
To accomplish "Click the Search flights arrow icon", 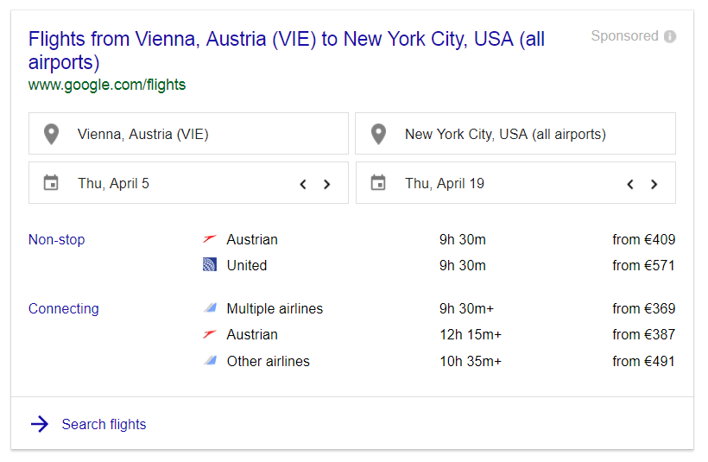I will (x=40, y=424).
